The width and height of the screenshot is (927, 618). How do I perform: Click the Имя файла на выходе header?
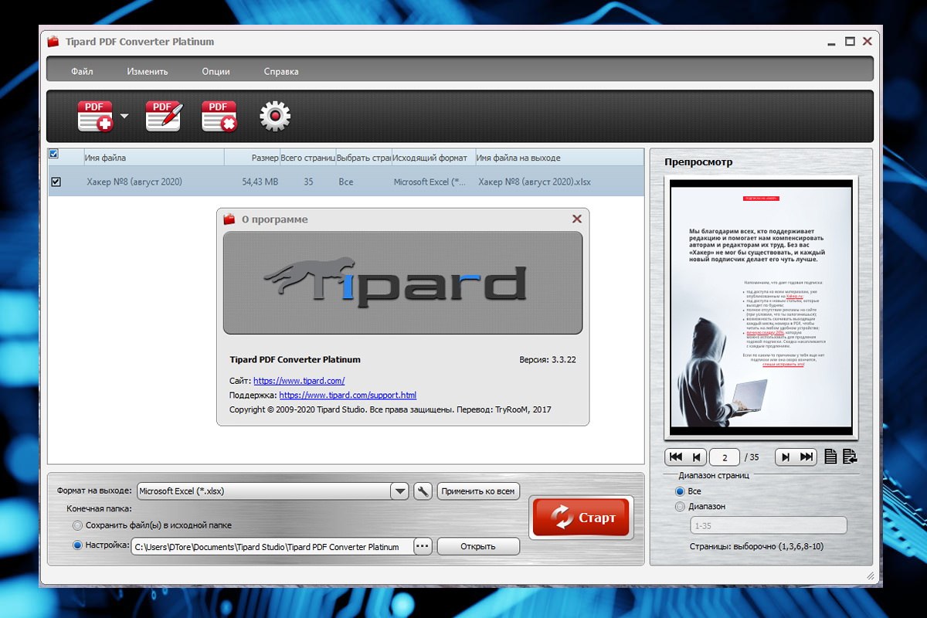(x=559, y=158)
